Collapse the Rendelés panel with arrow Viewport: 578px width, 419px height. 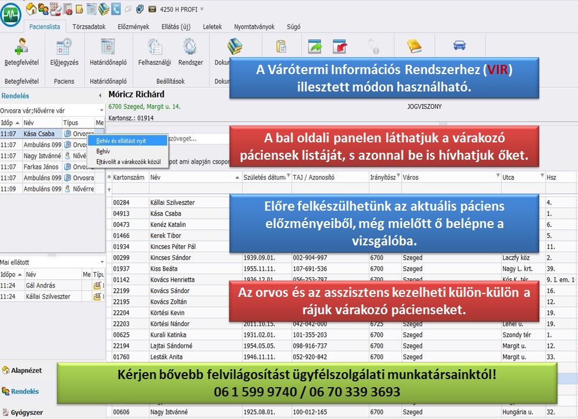101,96
